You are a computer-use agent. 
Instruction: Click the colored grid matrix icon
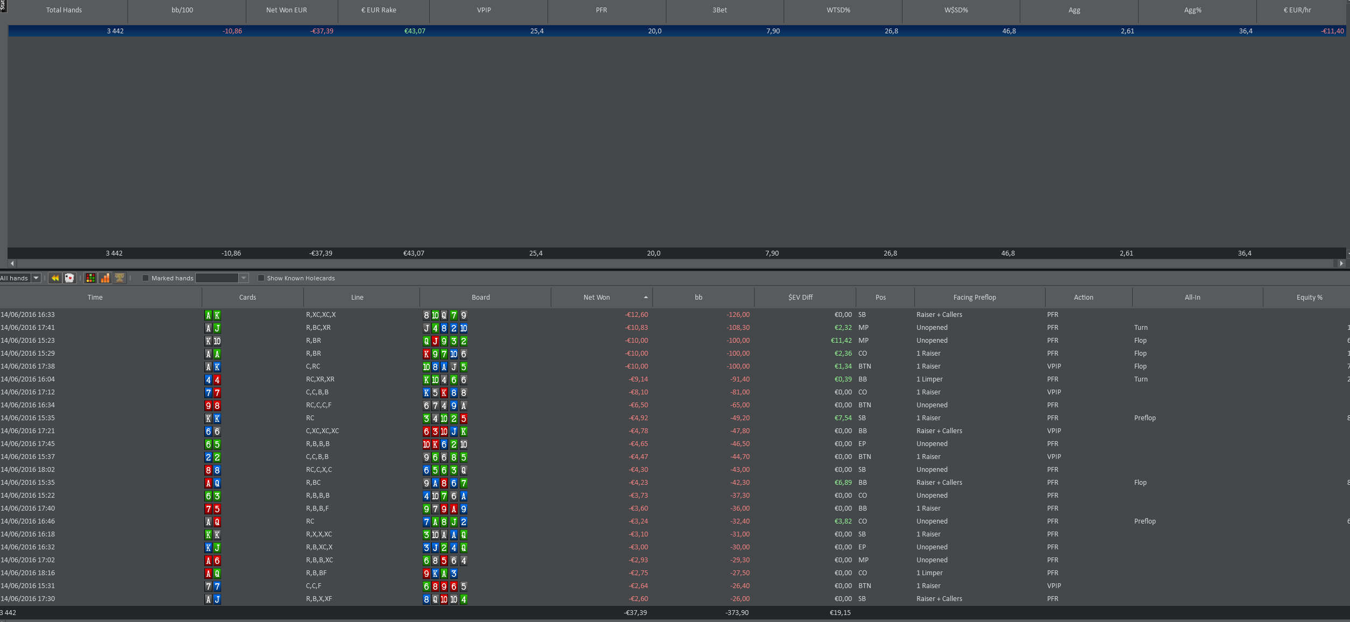click(x=90, y=278)
